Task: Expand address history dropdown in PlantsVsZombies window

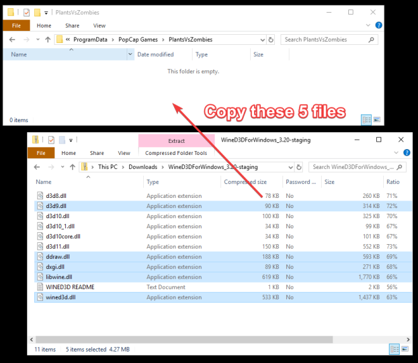Action: point(263,40)
